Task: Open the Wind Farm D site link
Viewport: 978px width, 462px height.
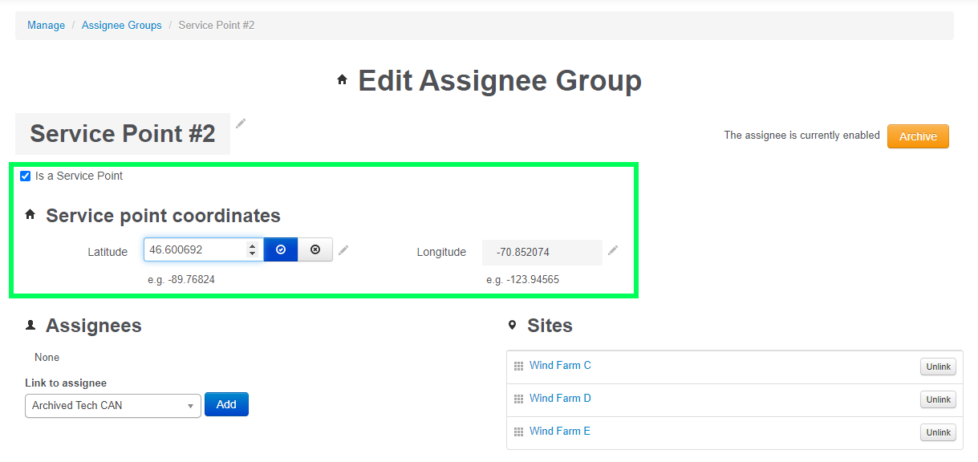Action: coord(560,399)
